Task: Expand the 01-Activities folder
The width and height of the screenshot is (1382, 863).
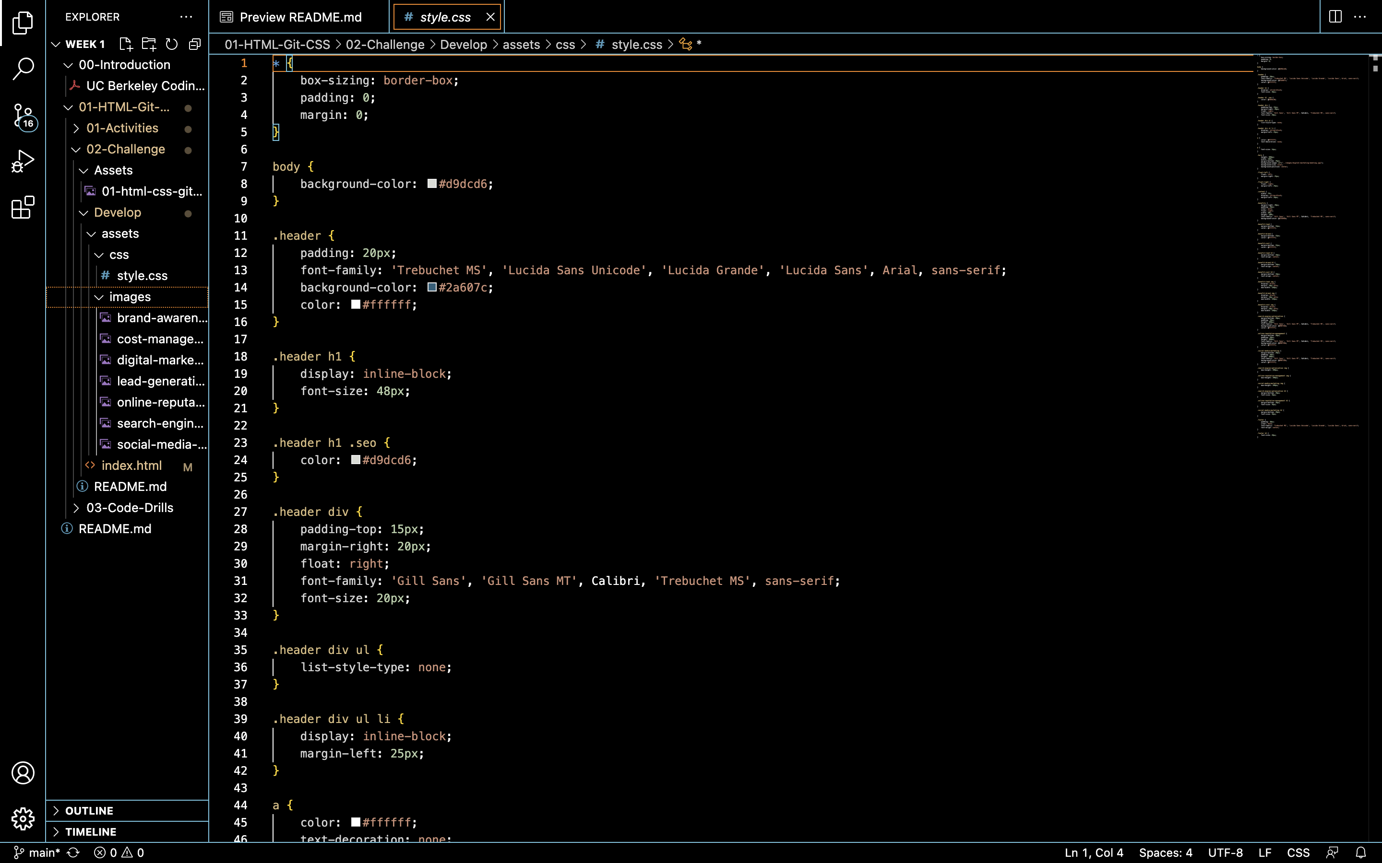Action: click(x=121, y=128)
